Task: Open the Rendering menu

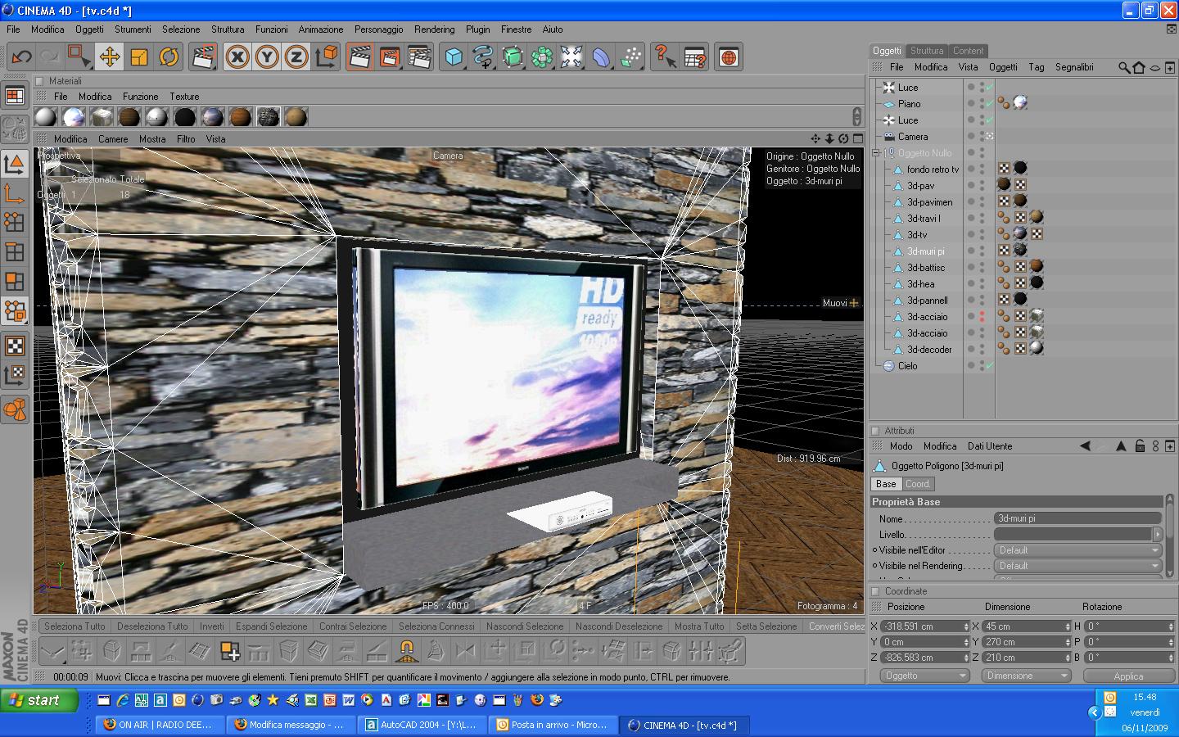Action: pyautogui.click(x=434, y=29)
